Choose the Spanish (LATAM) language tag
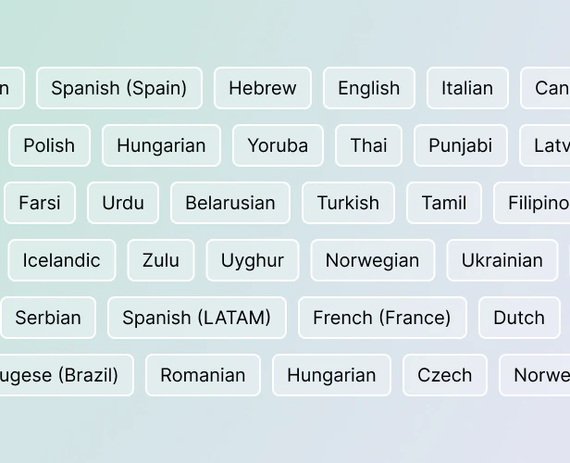570x463 pixels. (196, 318)
